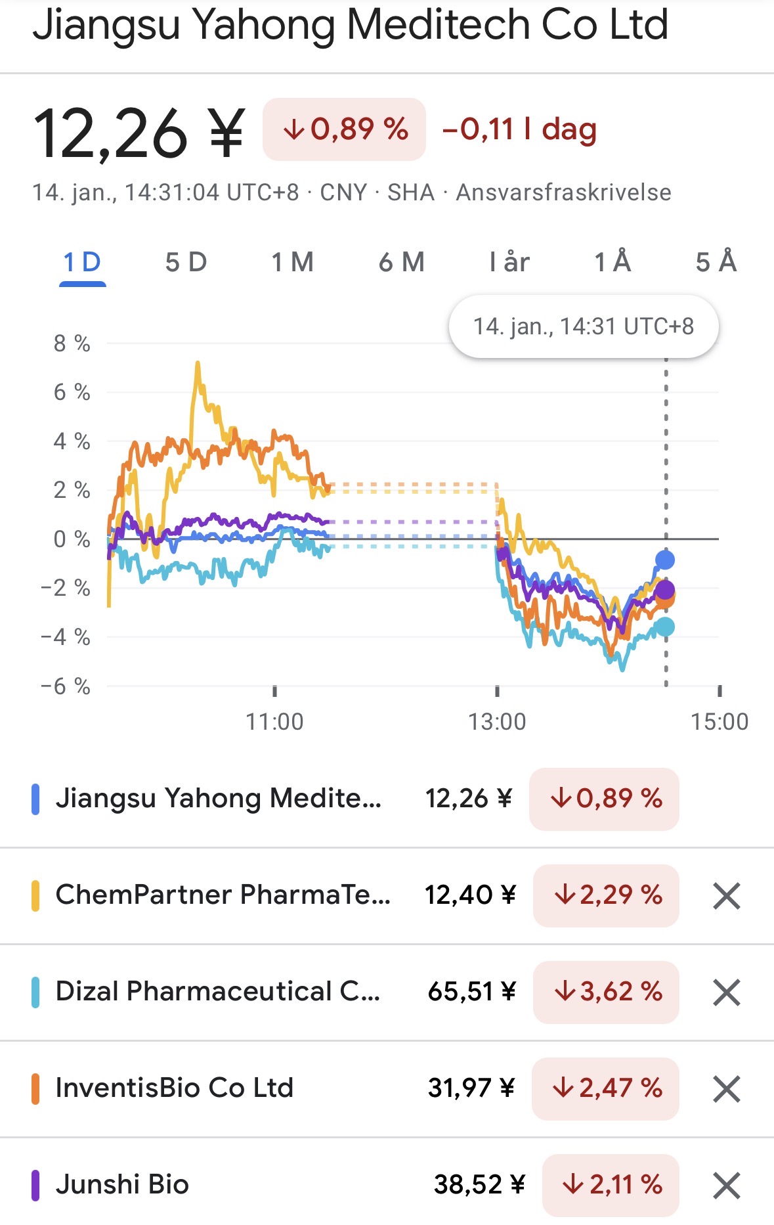Open Jiangsu Yahong Meditech list entry
This screenshot has width=774, height=1225.
click(x=218, y=799)
